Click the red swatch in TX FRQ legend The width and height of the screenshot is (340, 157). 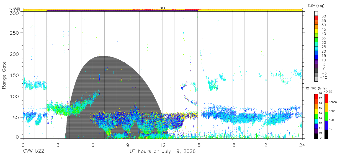point(316,96)
